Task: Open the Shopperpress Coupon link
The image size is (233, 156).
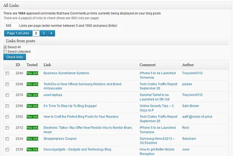Action: point(60,139)
